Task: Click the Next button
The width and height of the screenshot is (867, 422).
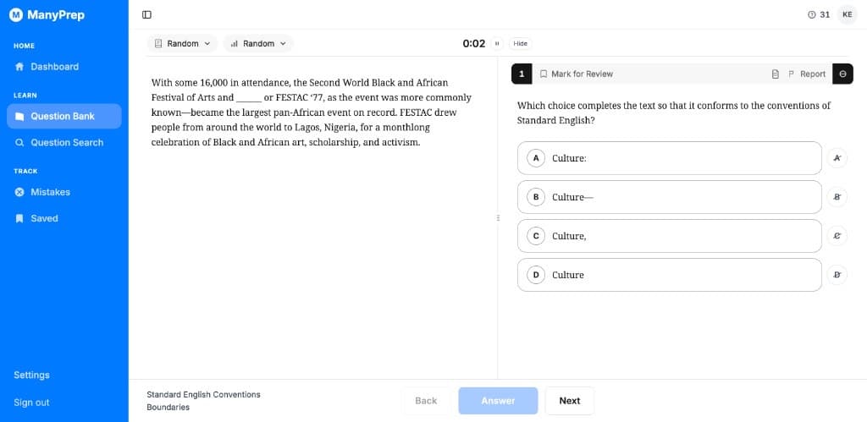Action: click(570, 401)
